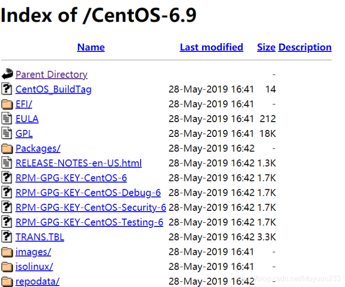Open the TRANS.TBL file link
Image resolution: width=345 pixels, height=287 pixels.
tap(40, 237)
